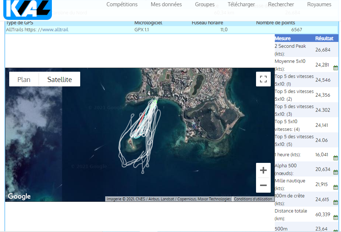Open the Compétitions menu
The width and height of the screenshot is (341, 232).
click(x=122, y=4)
